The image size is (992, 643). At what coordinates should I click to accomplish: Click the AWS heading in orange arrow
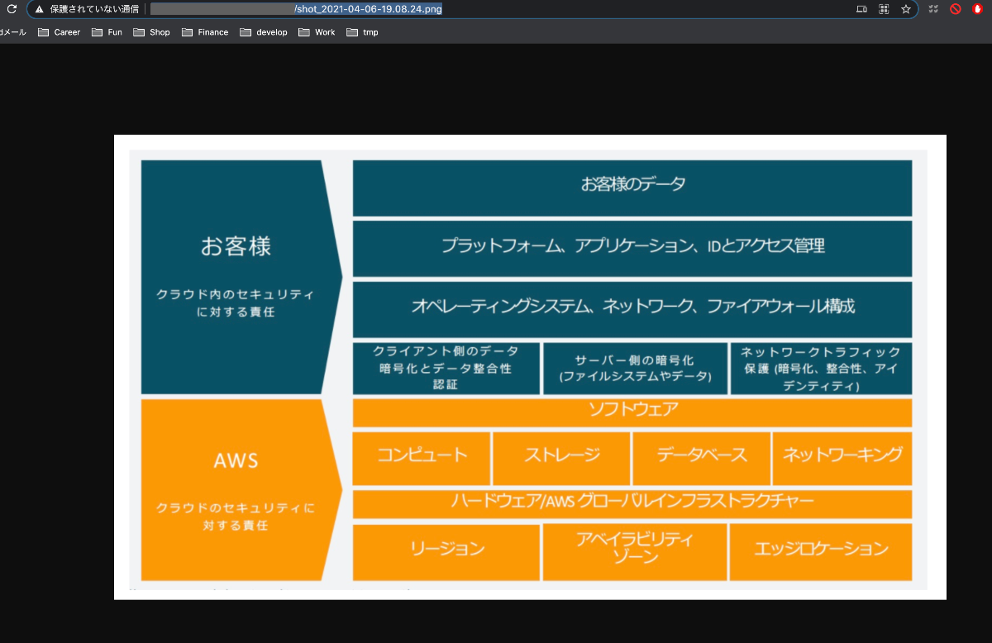pyautogui.click(x=236, y=461)
